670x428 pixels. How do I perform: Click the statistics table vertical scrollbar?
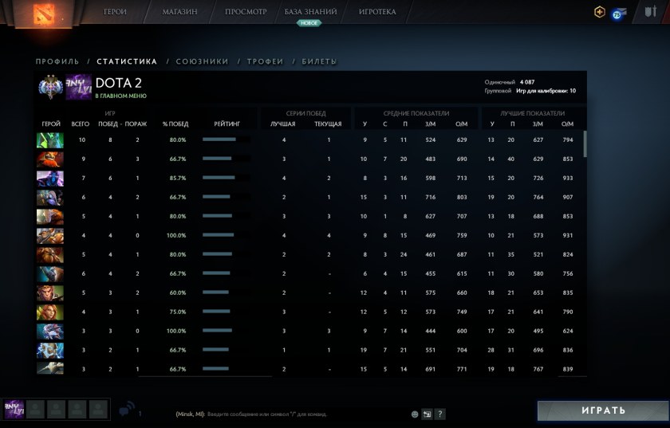[585, 144]
